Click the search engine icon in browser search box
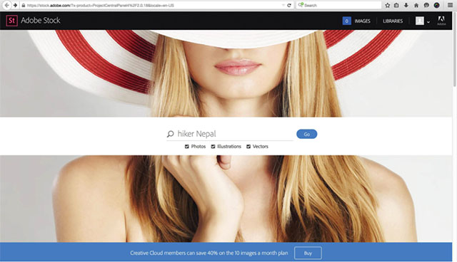Screen dimensions: 457x262 [x=301, y=5]
